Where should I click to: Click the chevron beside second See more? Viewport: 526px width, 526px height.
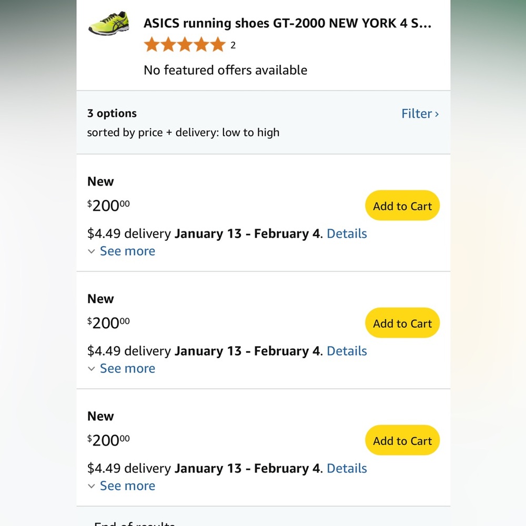(x=92, y=369)
